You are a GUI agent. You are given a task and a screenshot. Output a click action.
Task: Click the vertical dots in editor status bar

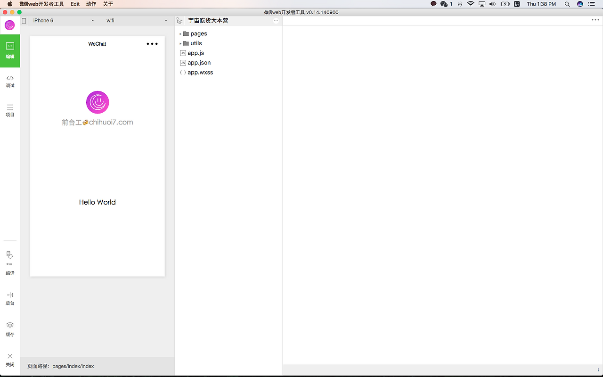click(x=598, y=370)
